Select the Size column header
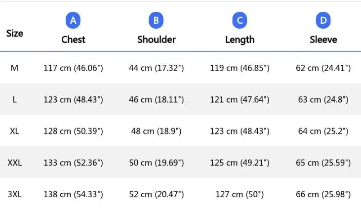This screenshot has width=361, height=214. tap(14, 33)
